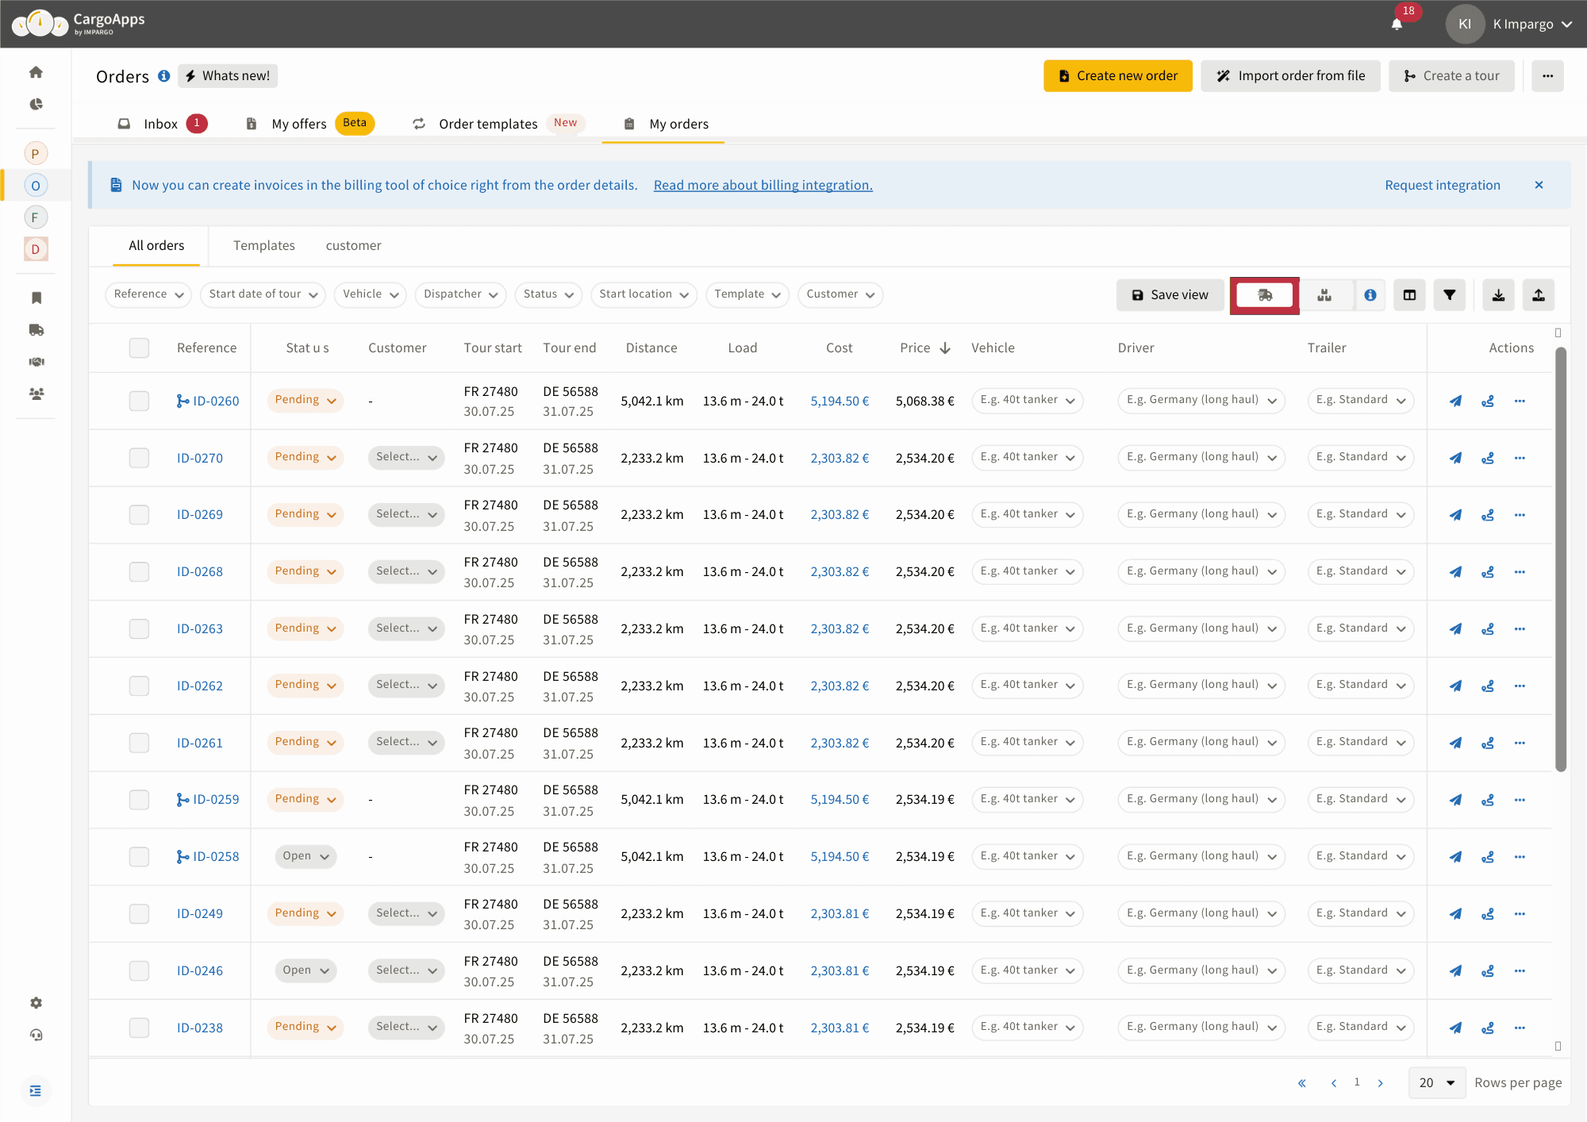This screenshot has height=1122, width=1587.
Task: Click send icon for order ID-0270
Action: tap(1455, 458)
